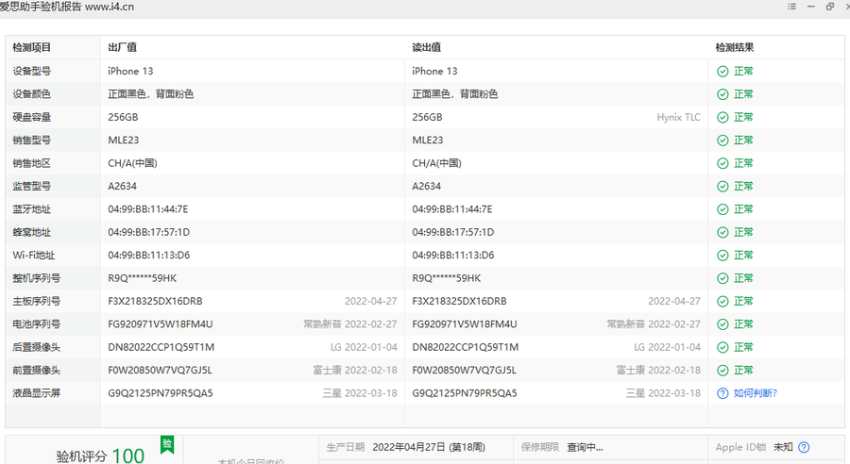Click the 出厂值 column header
Viewport: 850px width, 464px height.
pyautogui.click(x=123, y=48)
